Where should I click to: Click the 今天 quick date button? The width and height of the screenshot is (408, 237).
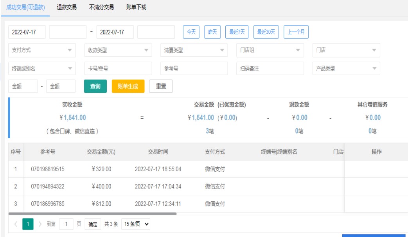tap(191, 32)
